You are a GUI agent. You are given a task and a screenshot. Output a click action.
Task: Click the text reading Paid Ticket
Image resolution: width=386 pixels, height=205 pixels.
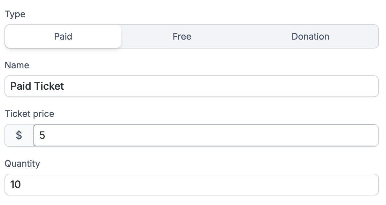coord(37,86)
